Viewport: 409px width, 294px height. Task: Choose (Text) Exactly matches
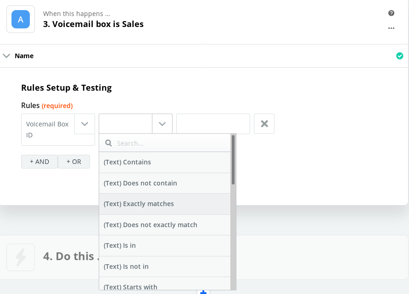click(x=165, y=204)
